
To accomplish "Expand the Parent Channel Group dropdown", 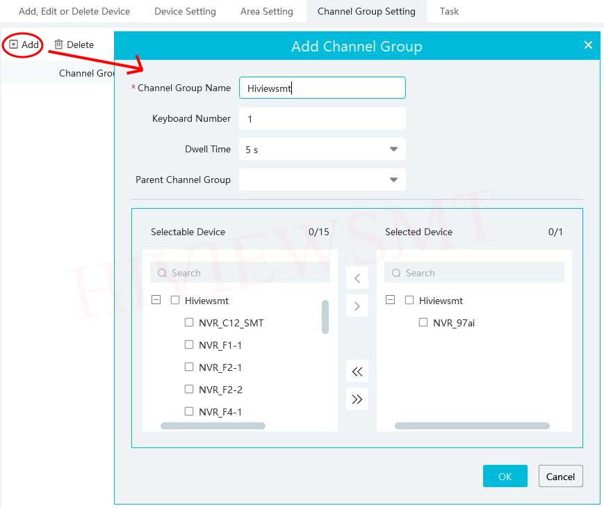I will [393, 180].
